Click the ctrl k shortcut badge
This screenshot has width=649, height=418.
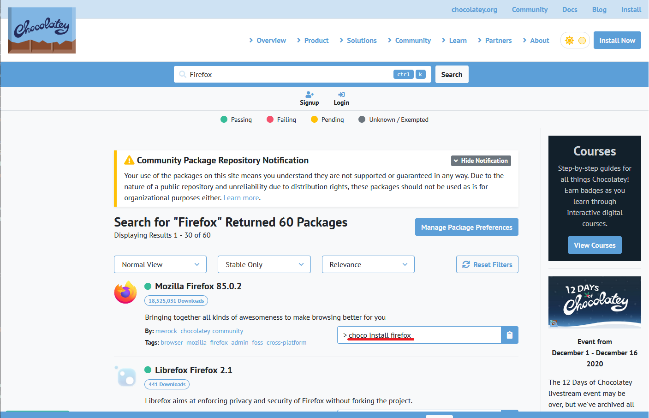[410, 74]
